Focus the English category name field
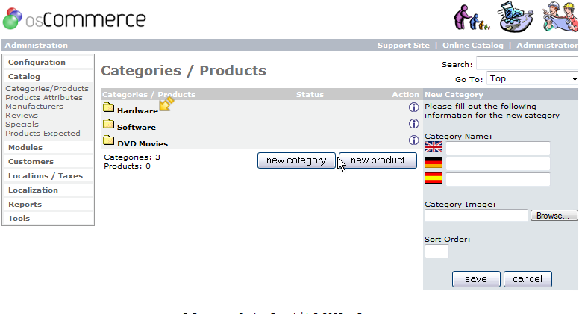 [x=498, y=148]
